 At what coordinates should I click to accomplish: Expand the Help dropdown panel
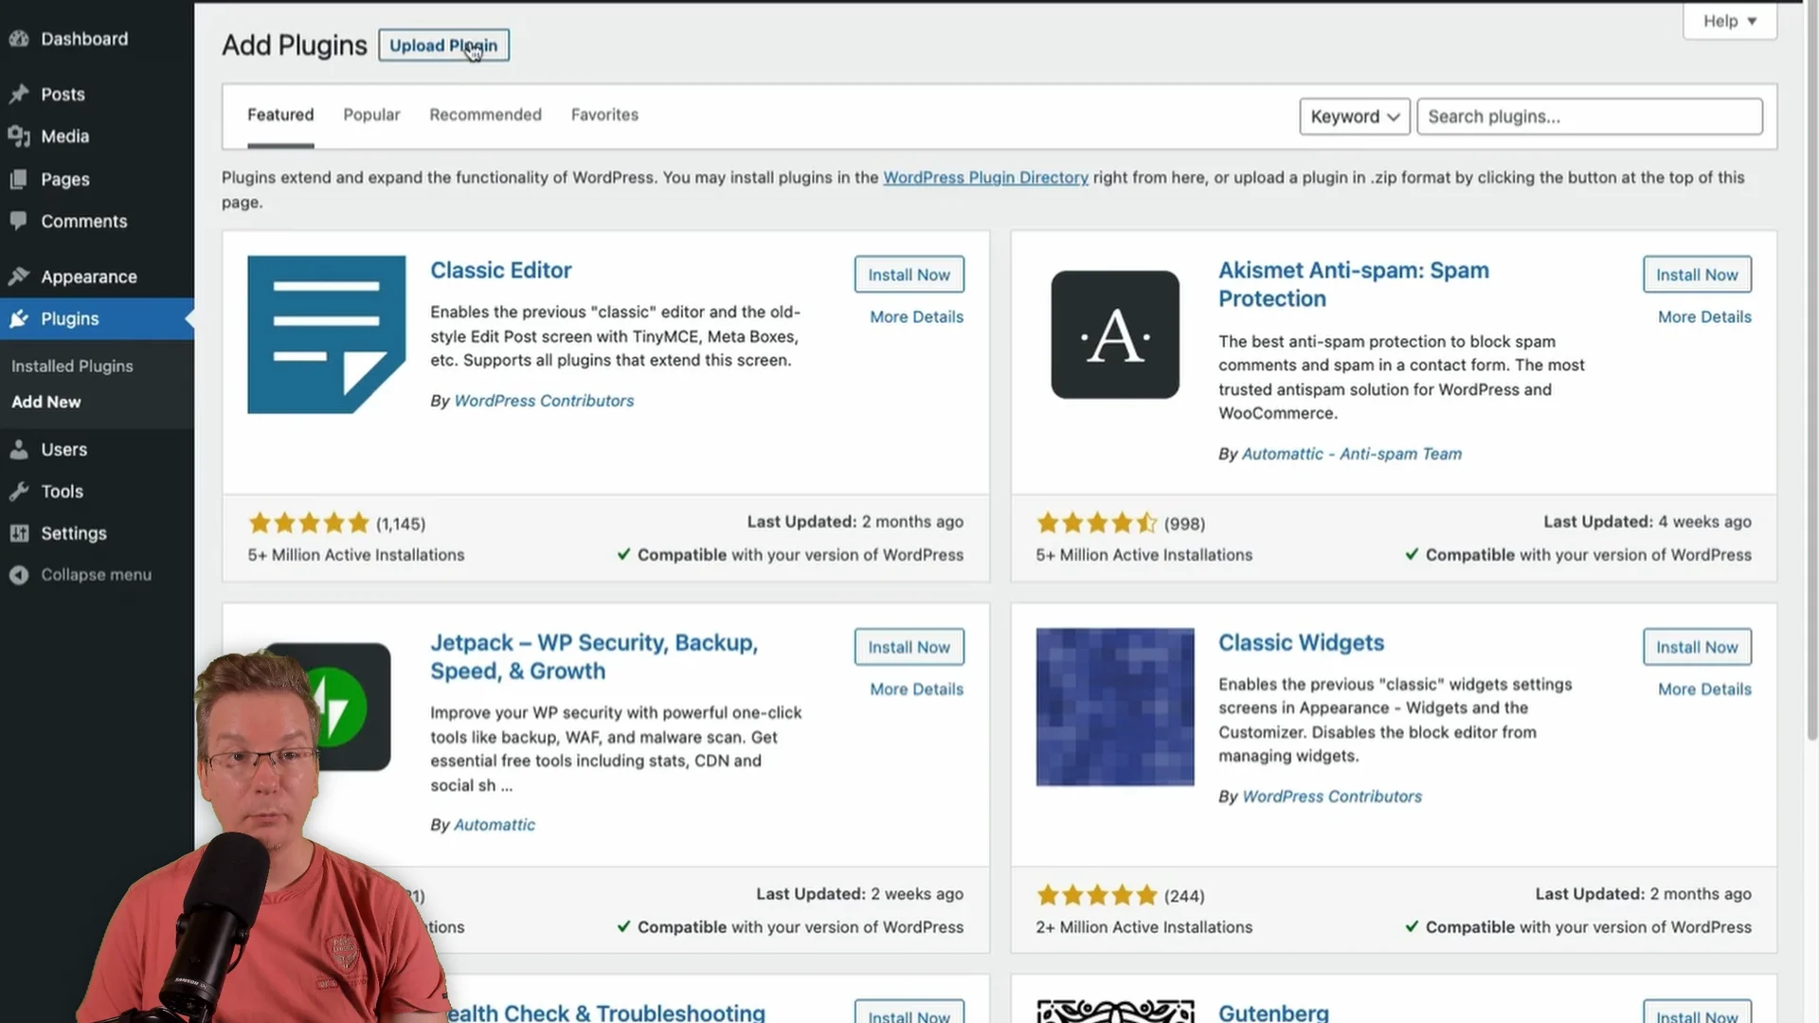[1728, 20]
